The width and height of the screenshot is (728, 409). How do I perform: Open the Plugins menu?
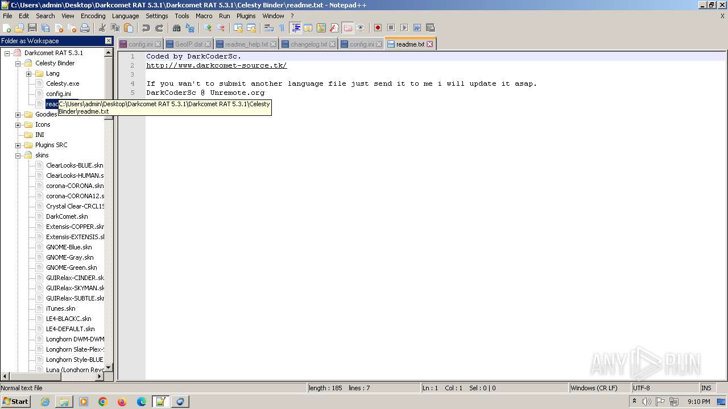coord(246,16)
